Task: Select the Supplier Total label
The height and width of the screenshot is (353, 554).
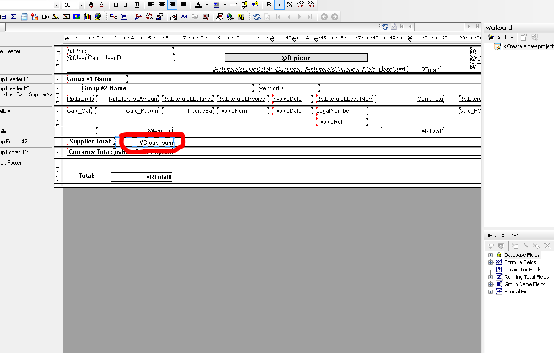Action: coord(91,142)
